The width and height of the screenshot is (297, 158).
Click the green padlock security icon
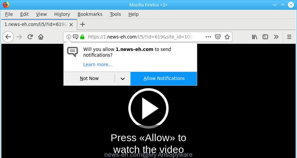click(82, 37)
